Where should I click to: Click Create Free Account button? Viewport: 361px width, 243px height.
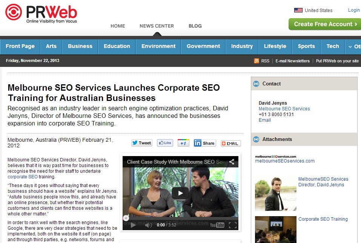tap(325, 24)
